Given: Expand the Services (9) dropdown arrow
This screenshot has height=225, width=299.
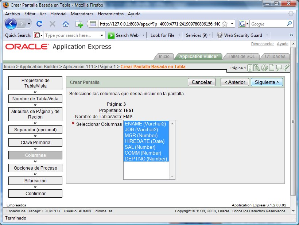Looking at the screenshot, I should pos(210,35).
